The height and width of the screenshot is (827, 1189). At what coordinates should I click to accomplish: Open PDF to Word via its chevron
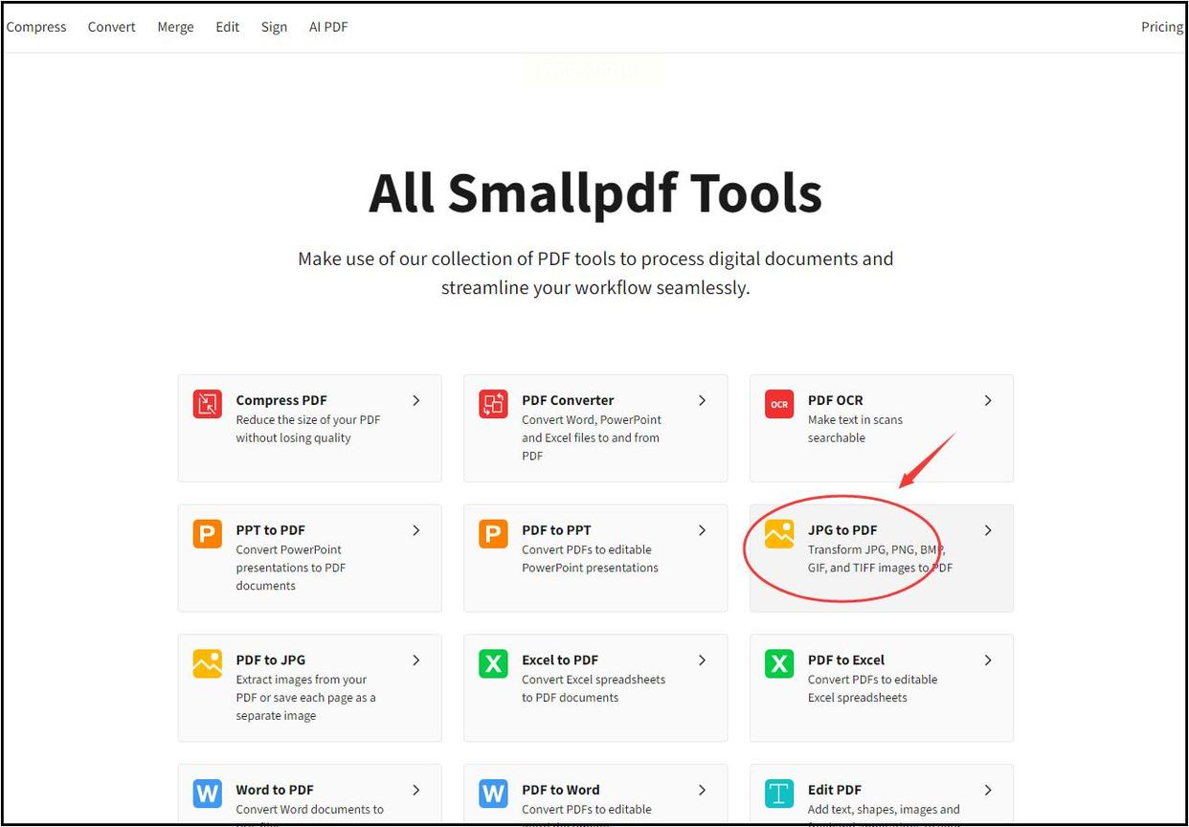point(702,790)
